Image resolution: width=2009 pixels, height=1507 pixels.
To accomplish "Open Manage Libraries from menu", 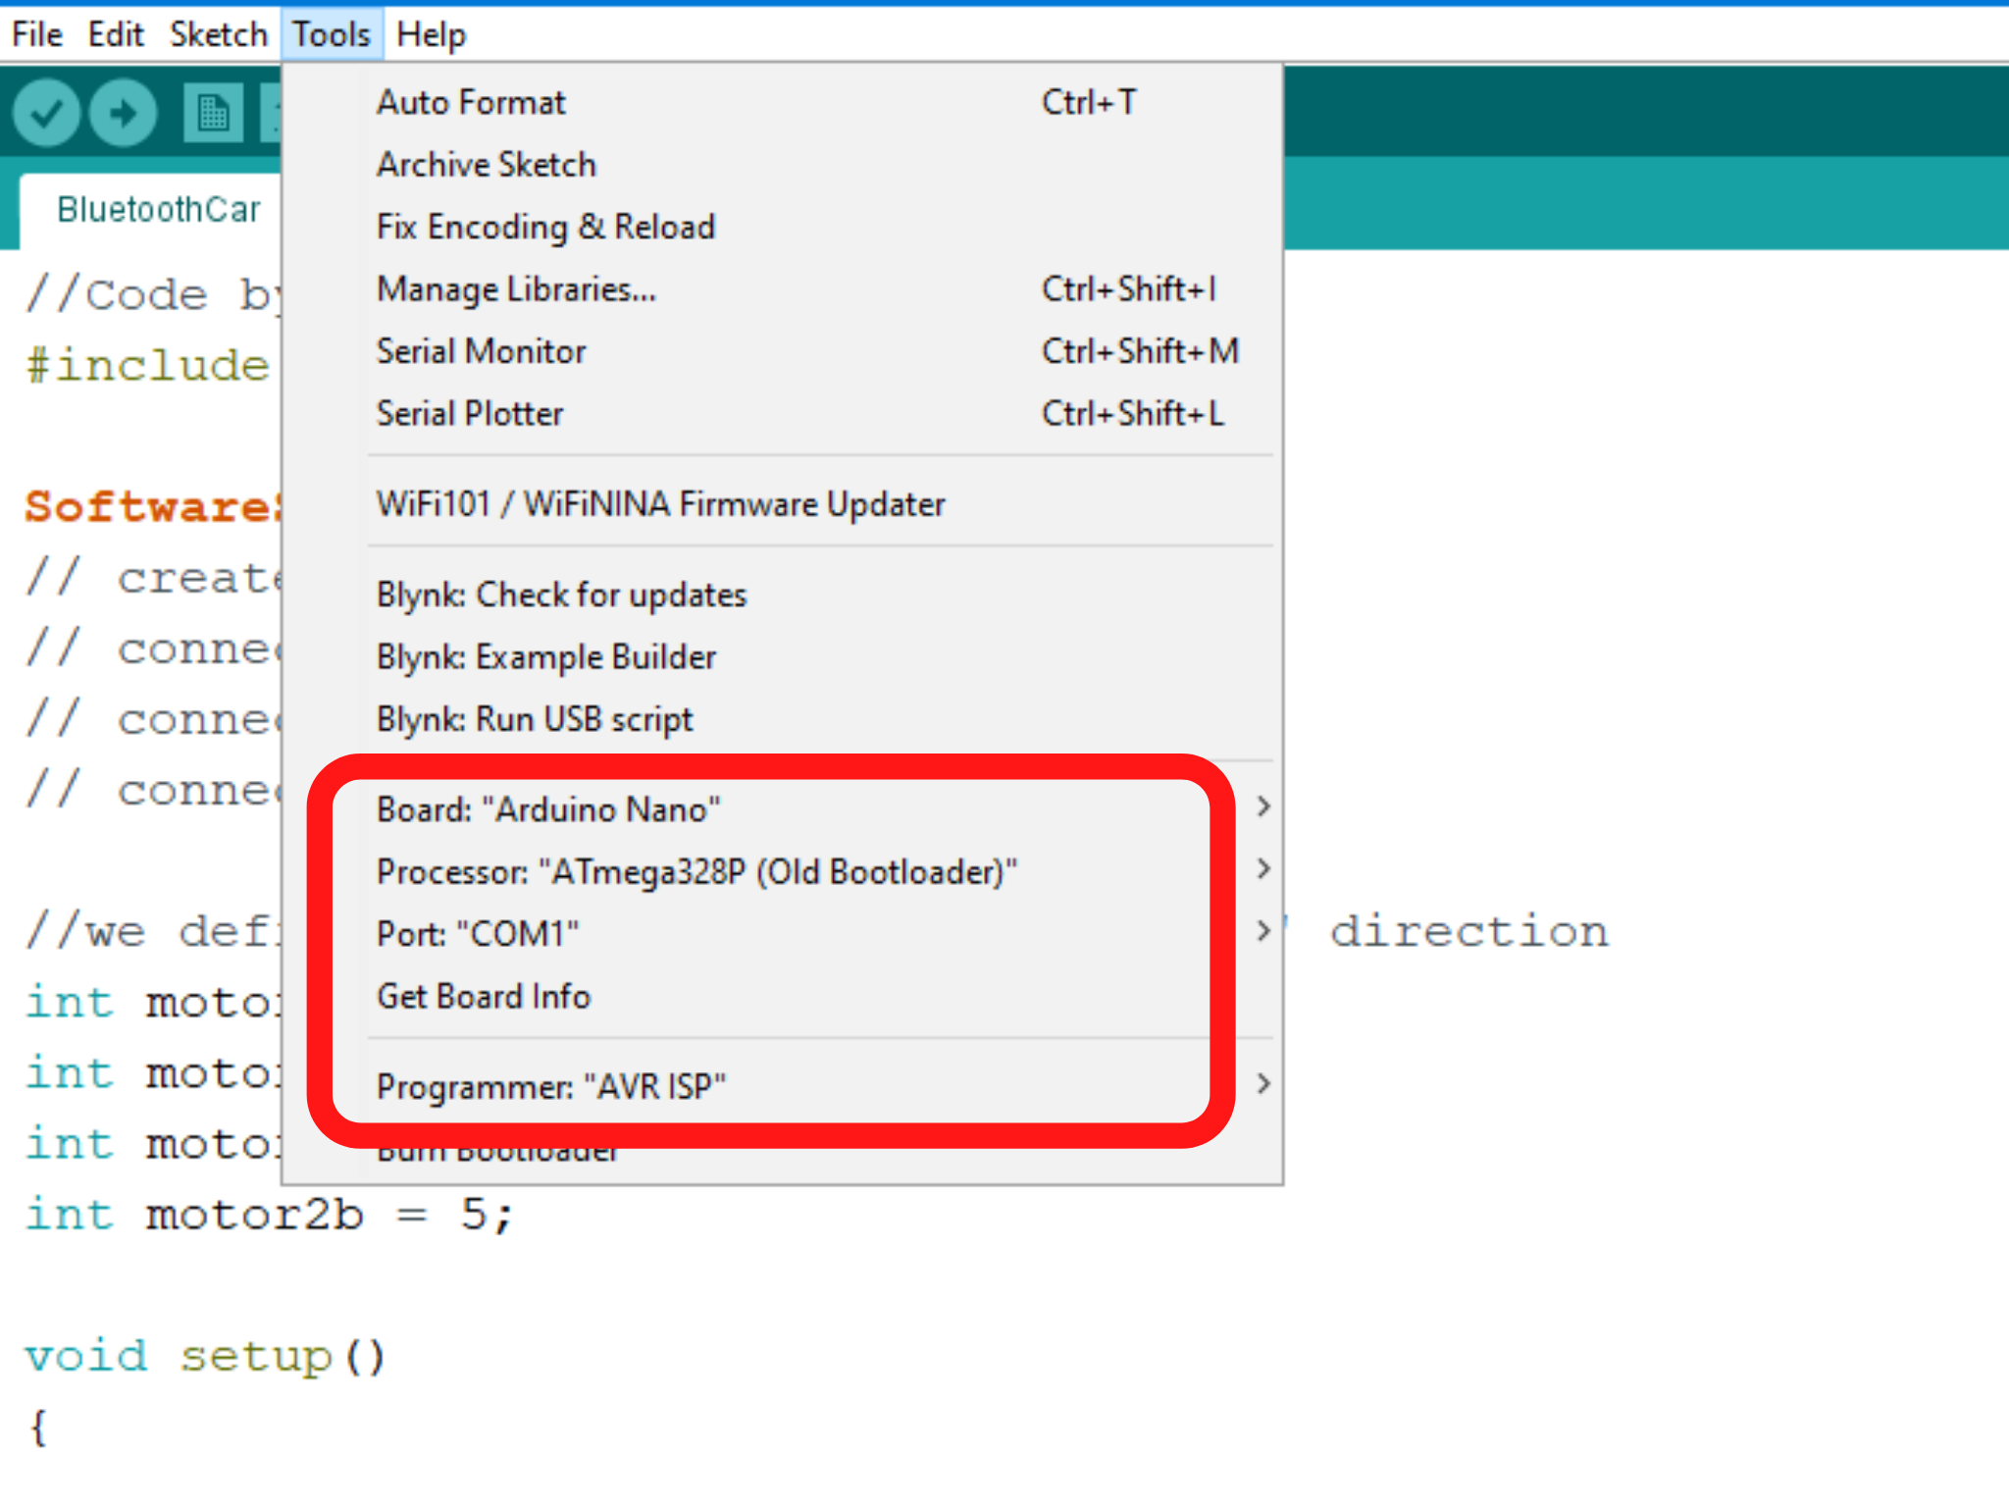I will (x=516, y=289).
